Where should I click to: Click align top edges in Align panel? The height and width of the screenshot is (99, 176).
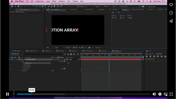click(x=158, y=56)
